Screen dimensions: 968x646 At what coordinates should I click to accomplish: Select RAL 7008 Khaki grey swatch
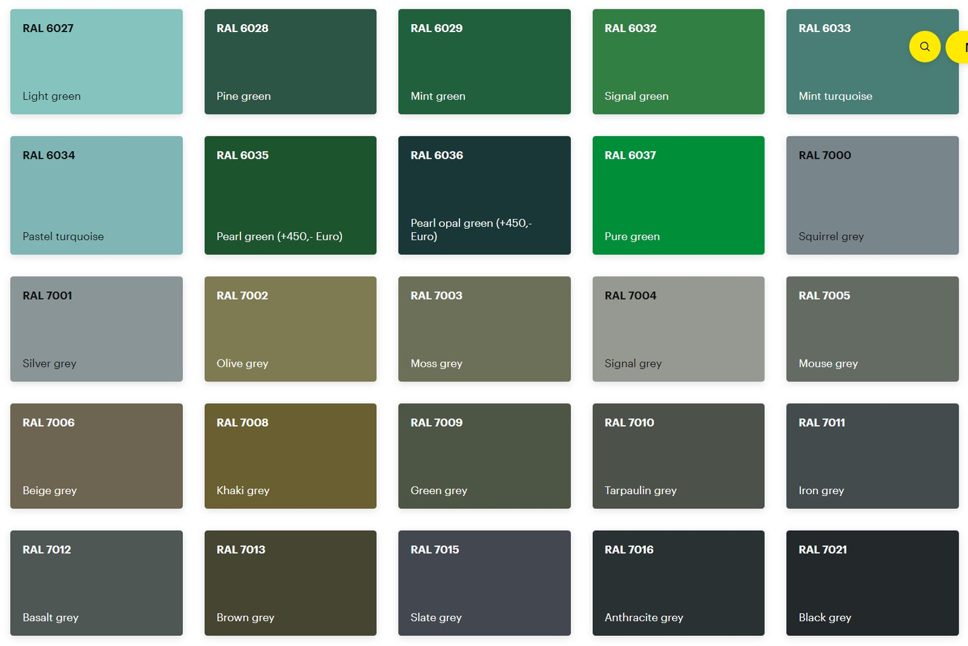click(x=290, y=456)
